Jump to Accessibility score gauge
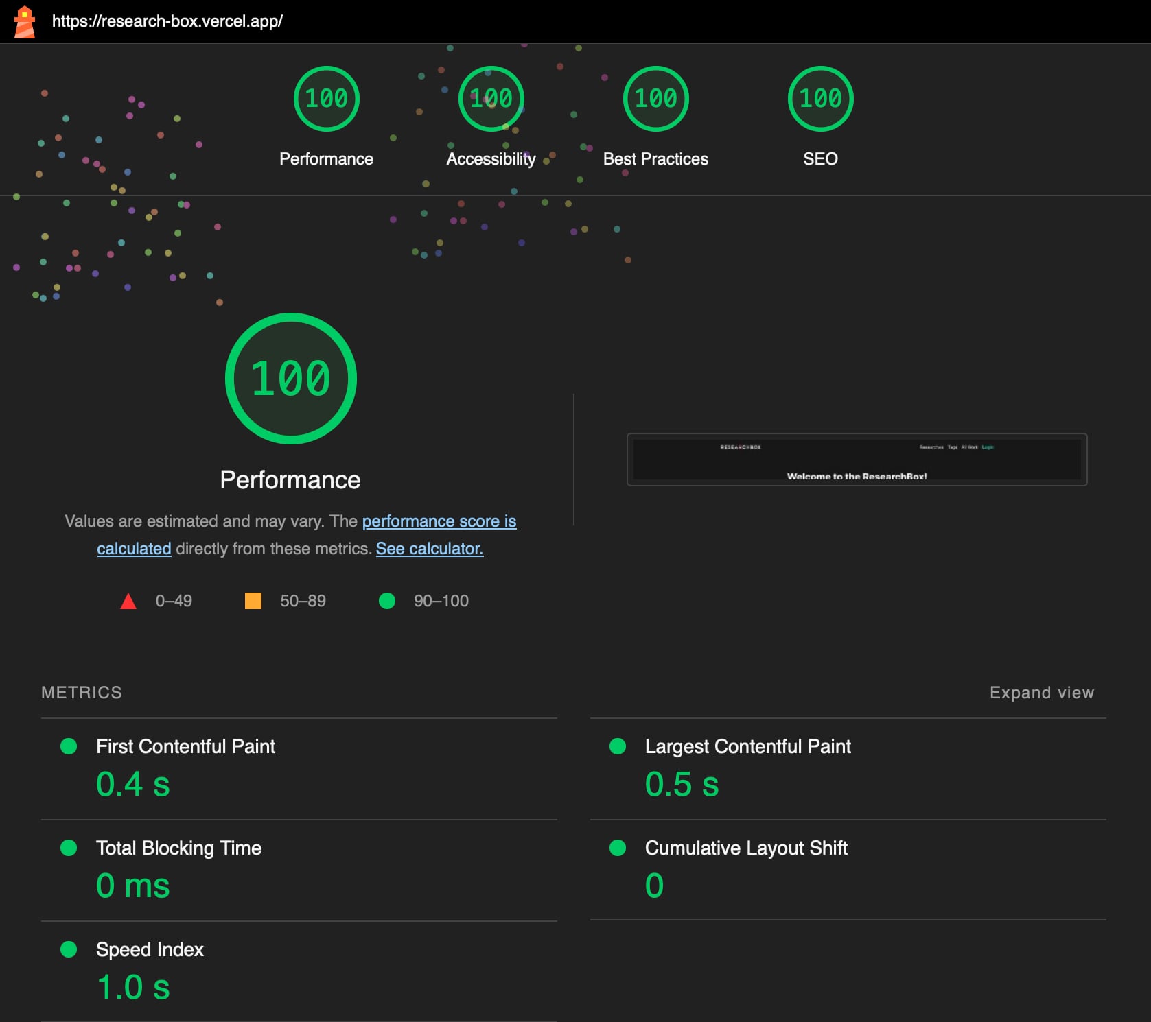Viewport: 1151px width, 1022px height. point(491,99)
